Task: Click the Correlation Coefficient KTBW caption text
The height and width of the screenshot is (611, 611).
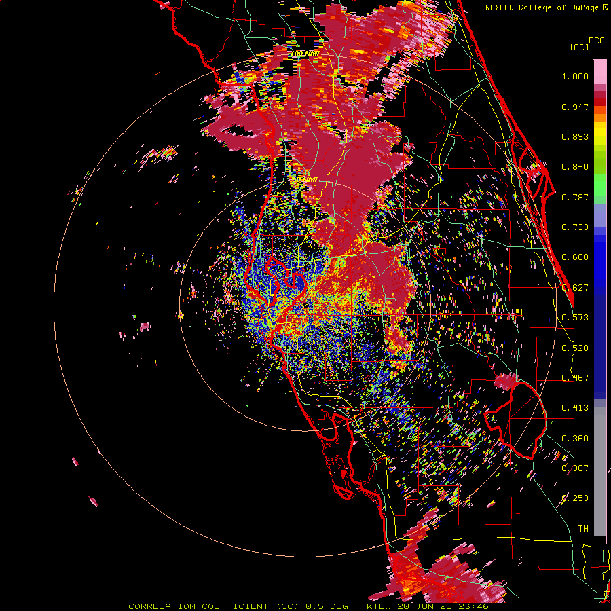Action: (x=308, y=606)
